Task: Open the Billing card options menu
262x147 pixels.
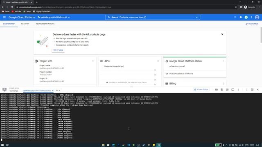Action: pos(223,83)
